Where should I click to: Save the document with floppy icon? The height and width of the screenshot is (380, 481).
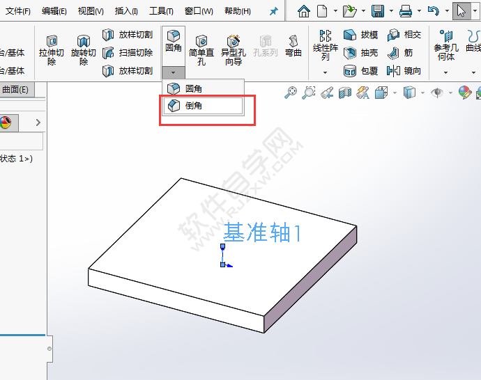pyautogui.click(x=378, y=11)
